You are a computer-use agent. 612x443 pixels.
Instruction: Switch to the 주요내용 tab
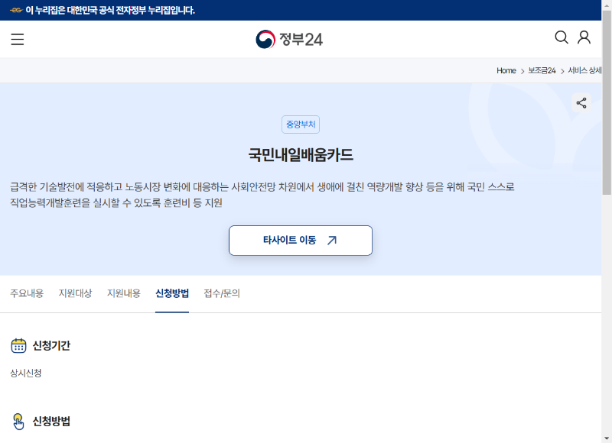(27, 293)
